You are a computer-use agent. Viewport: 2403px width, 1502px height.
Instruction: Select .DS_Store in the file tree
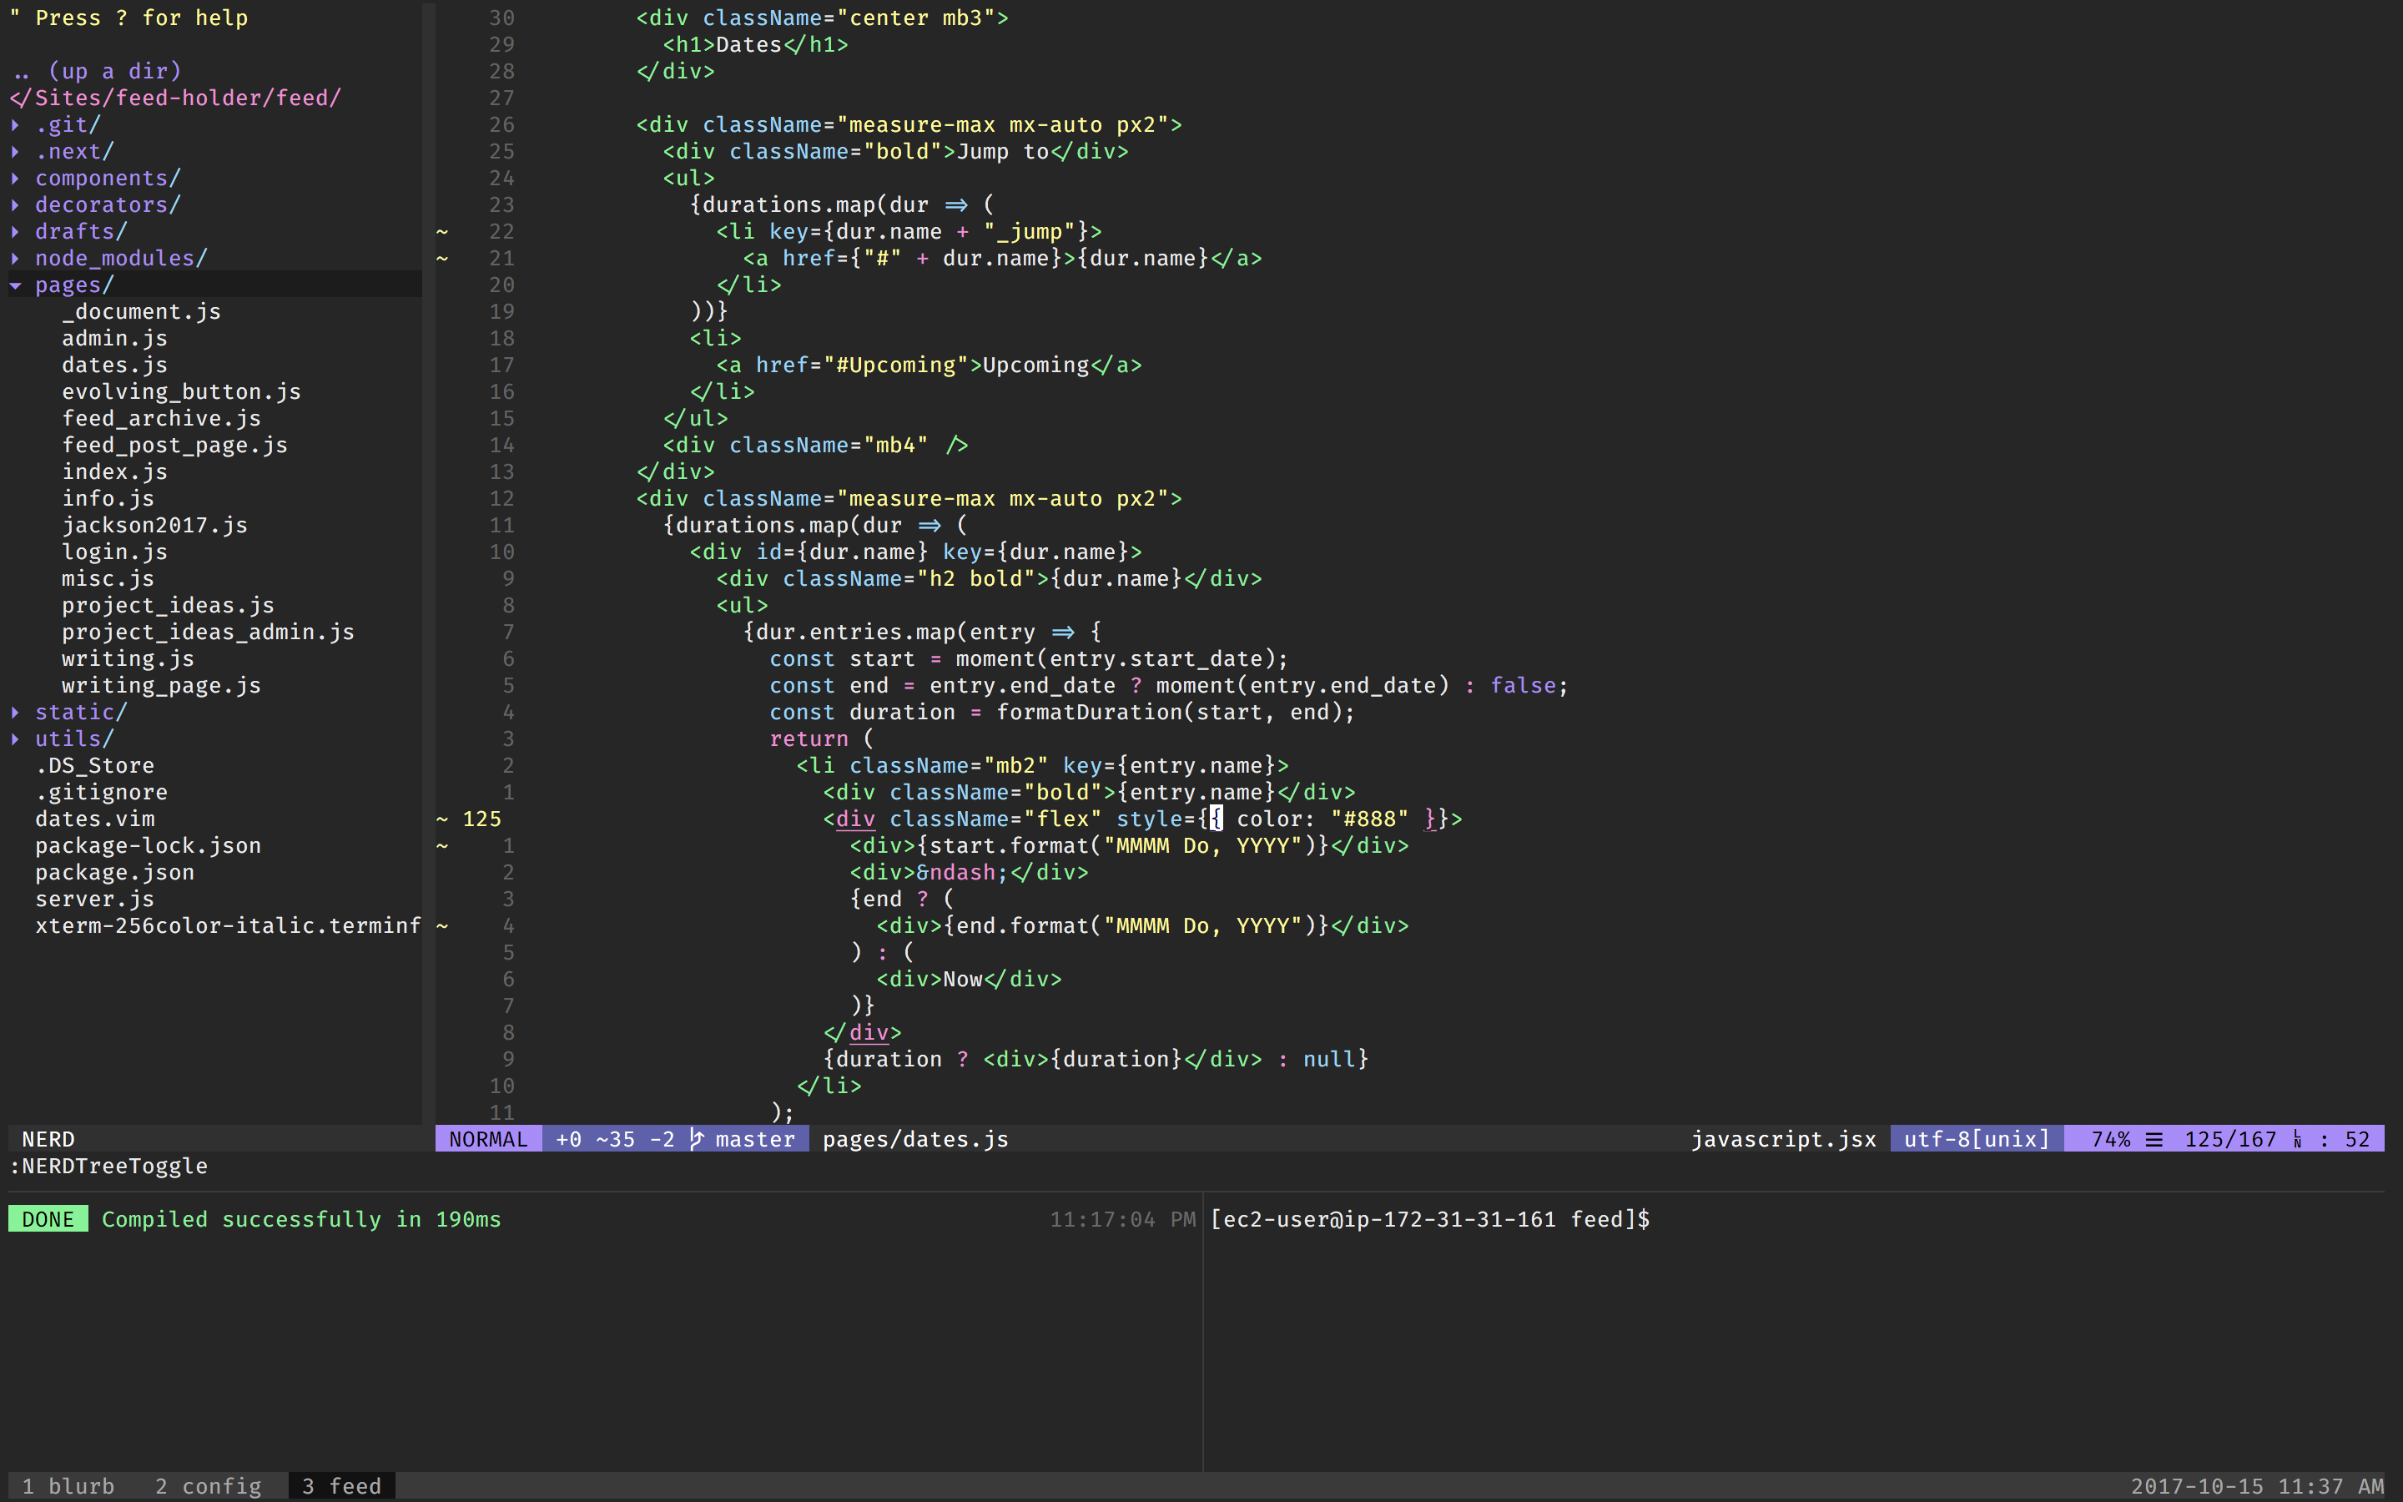pyautogui.click(x=95, y=766)
